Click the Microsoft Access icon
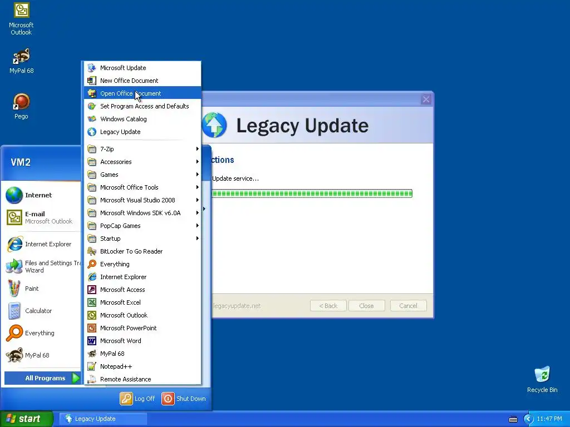Image resolution: width=570 pixels, height=427 pixels. point(92,290)
